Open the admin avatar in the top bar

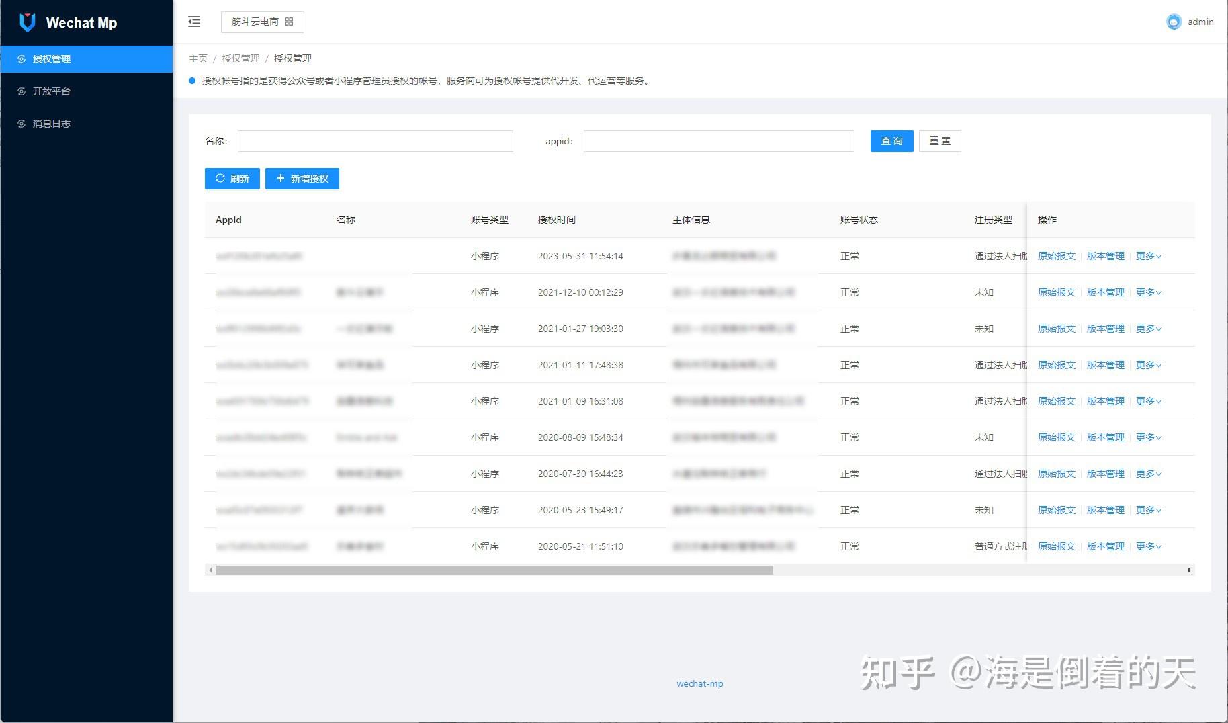coord(1173,22)
